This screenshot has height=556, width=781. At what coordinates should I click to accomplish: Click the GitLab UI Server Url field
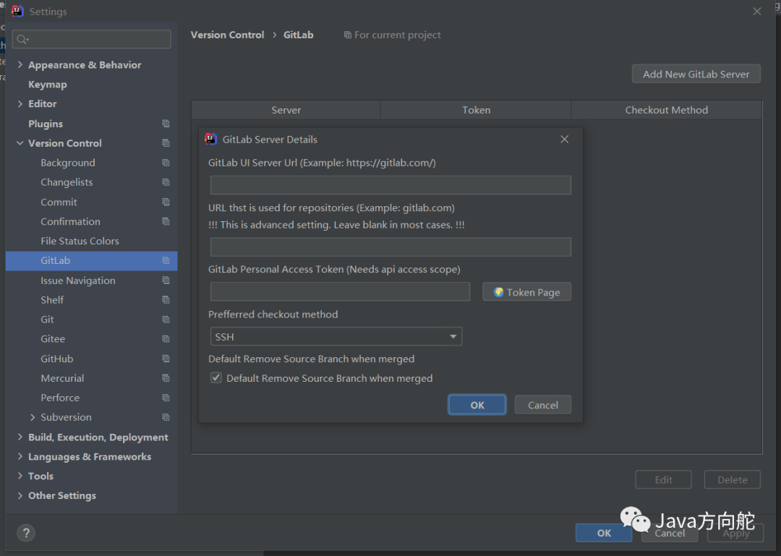[x=390, y=185]
